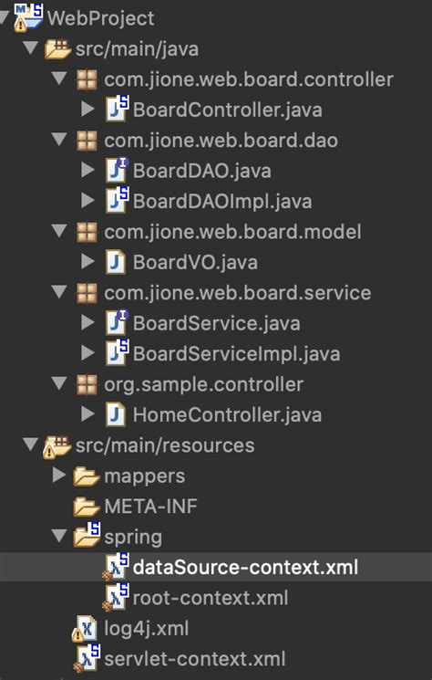Click the dataSource-context.xml Spring config icon
Viewport: 432px width, 680px height.
point(116,567)
